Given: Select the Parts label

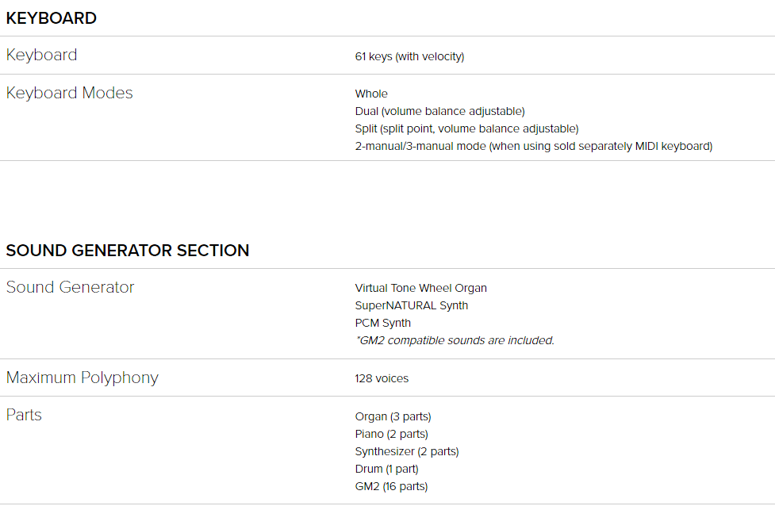Looking at the screenshot, I should click(24, 415).
